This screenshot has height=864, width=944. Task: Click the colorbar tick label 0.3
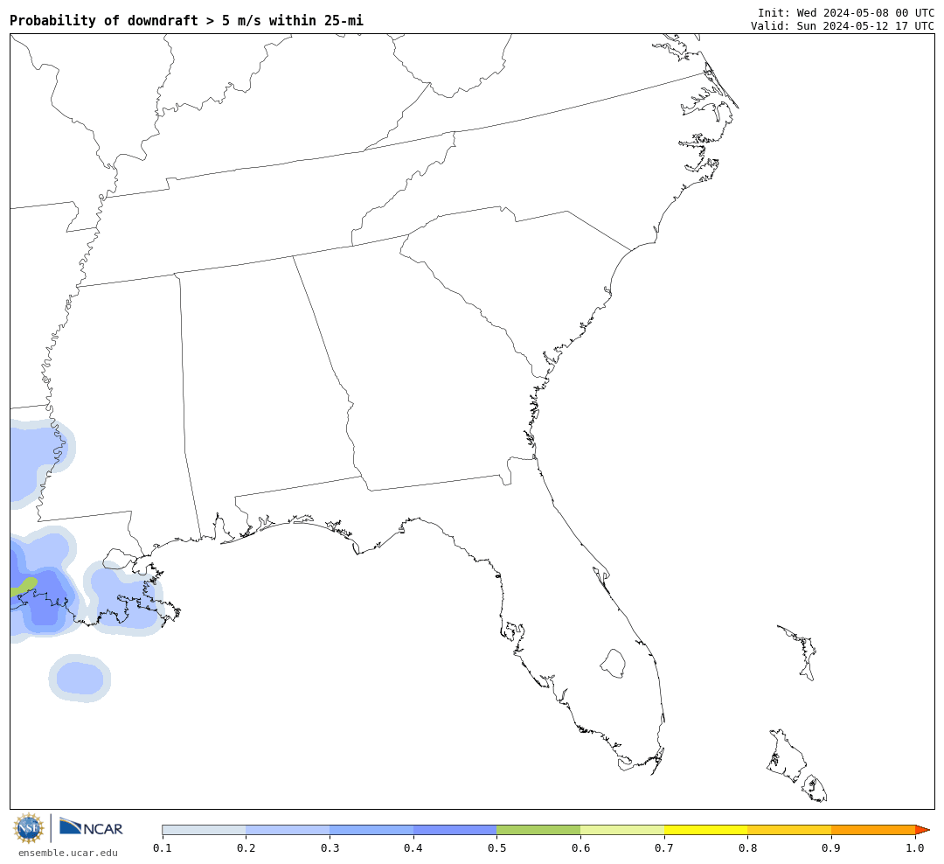[330, 847]
